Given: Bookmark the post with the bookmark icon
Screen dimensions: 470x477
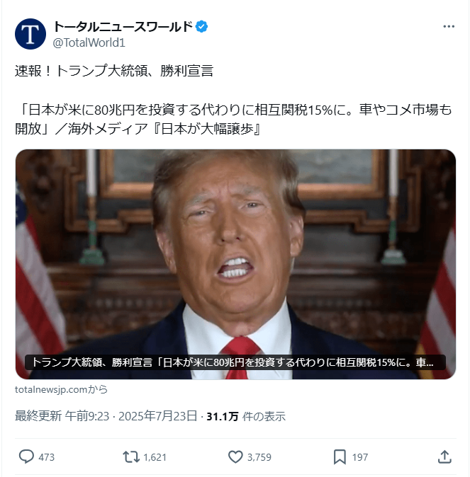Looking at the screenshot, I should [x=340, y=457].
